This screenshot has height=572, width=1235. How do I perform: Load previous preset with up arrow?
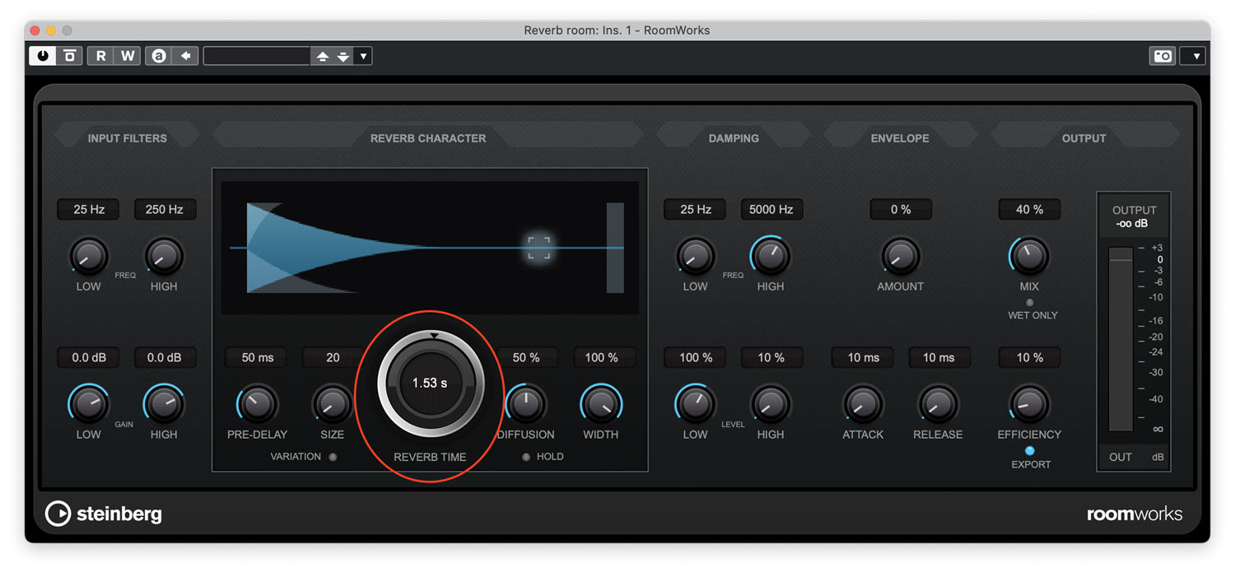pos(322,56)
